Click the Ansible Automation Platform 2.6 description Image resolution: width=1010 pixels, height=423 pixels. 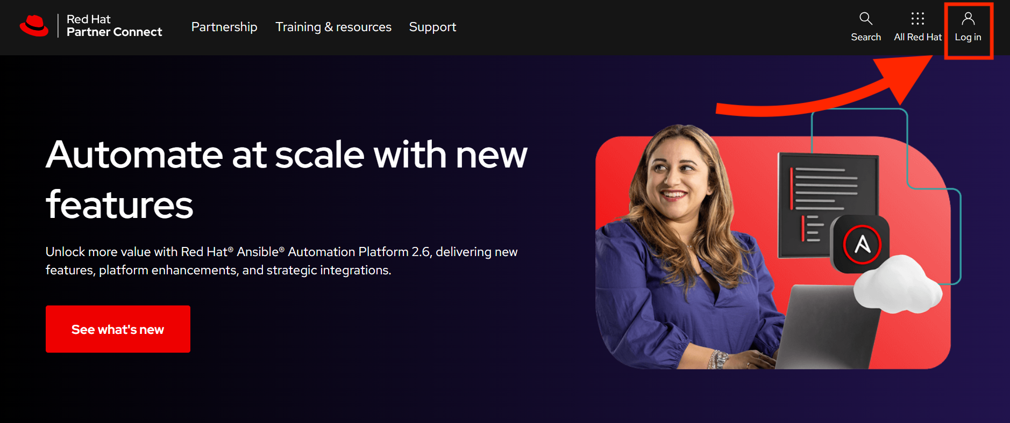(x=281, y=261)
